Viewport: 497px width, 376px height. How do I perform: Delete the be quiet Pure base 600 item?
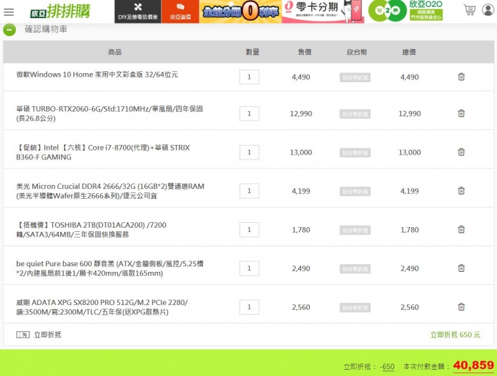(461, 268)
